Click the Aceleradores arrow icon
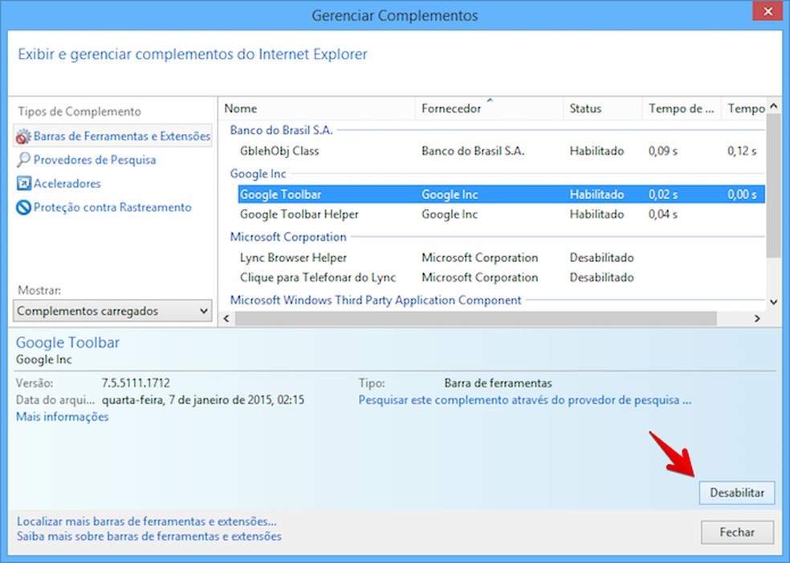The width and height of the screenshot is (790, 563). pos(23,183)
